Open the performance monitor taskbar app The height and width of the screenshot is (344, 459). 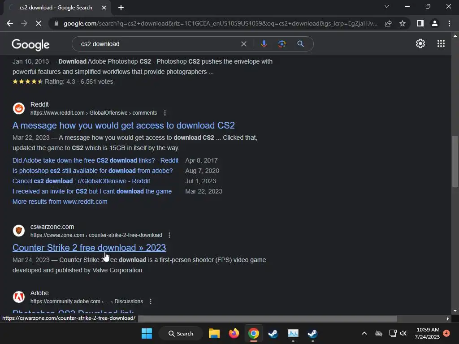coord(293,333)
